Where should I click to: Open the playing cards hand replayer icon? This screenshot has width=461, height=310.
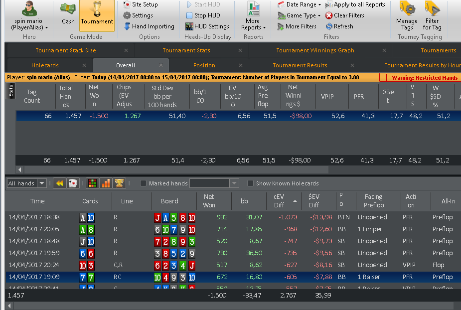coord(73,183)
